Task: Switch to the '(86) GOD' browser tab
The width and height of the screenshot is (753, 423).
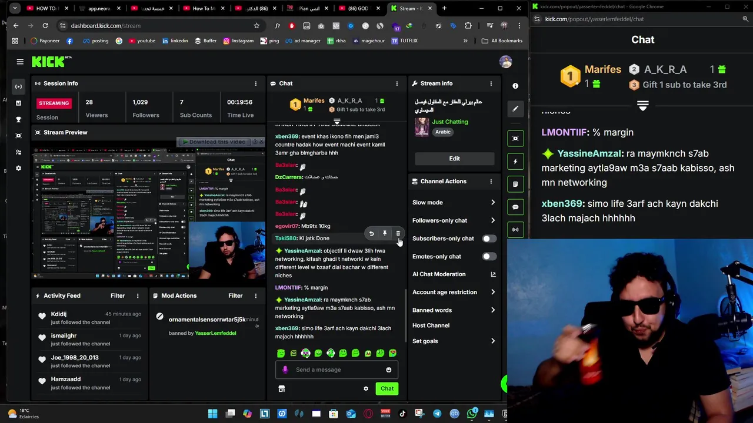Action: pyautogui.click(x=359, y=8)
